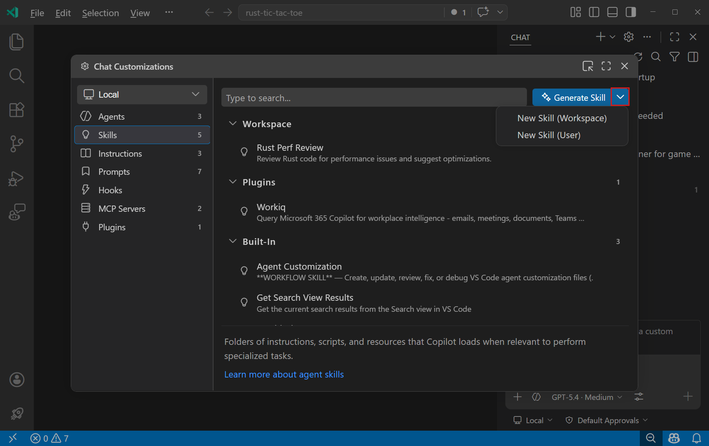This screenshot has height=446, width=709.
Task: Open Learn more about agent skills
Action: coord(284,374)
